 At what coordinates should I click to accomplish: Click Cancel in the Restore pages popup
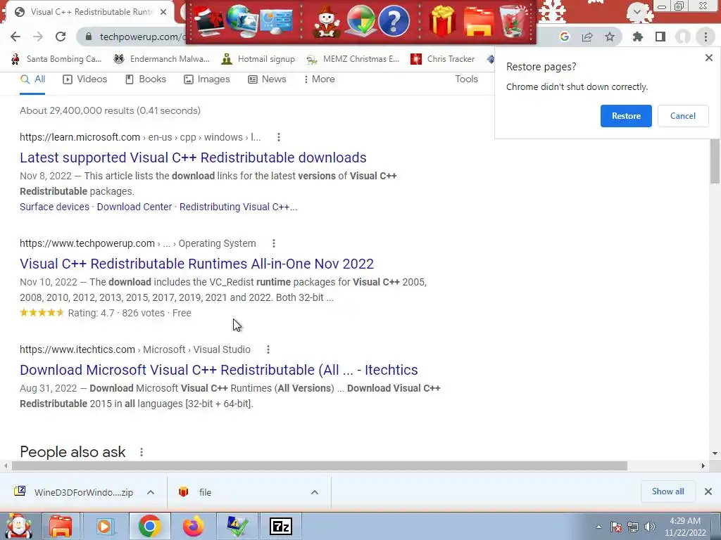pos(682,116)
